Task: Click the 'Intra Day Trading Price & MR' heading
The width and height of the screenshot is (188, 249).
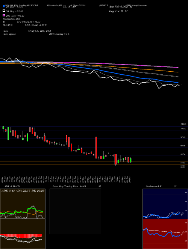Action: tap(69, 186)
